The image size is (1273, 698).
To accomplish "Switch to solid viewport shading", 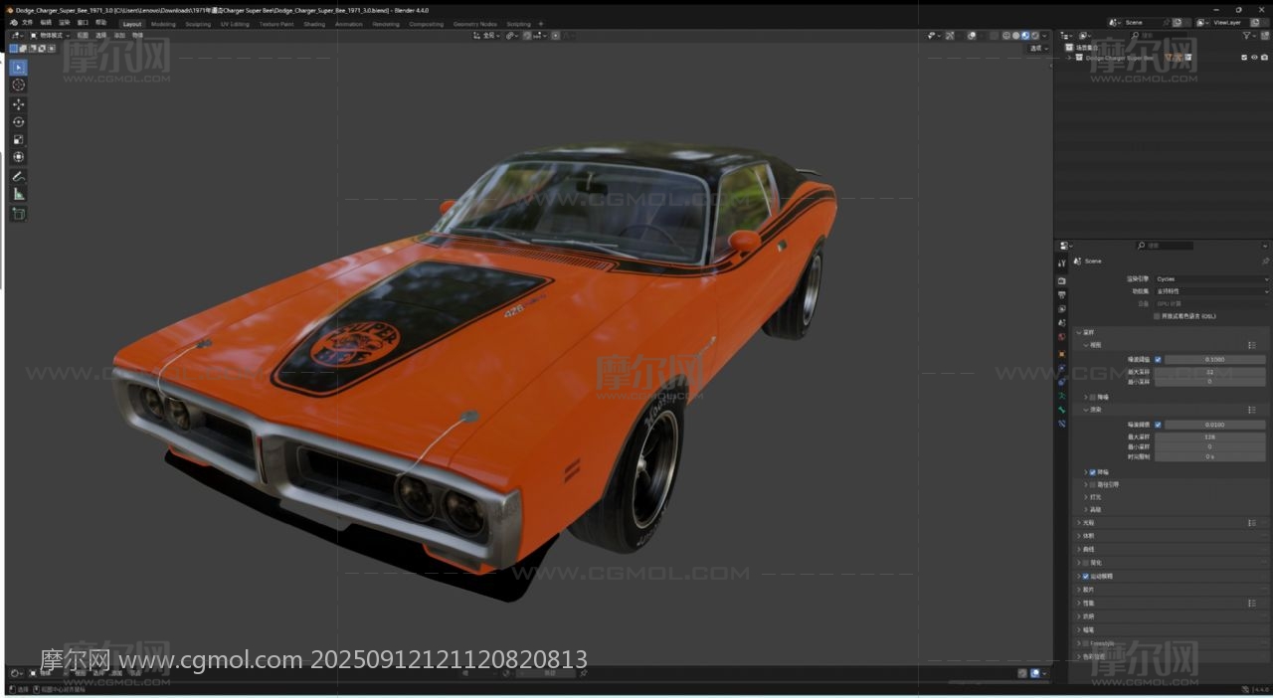I will (1015, 35).
